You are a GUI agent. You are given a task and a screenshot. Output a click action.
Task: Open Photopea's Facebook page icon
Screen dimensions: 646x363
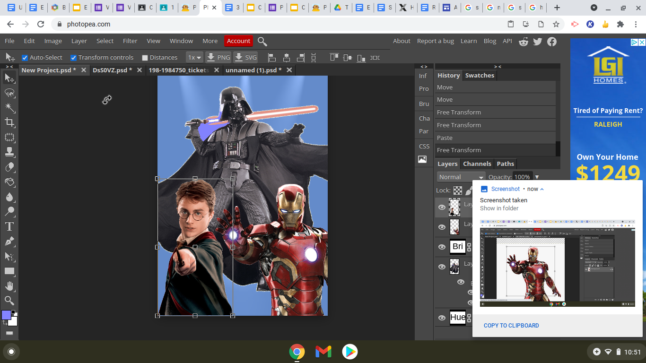click(552, 42)
